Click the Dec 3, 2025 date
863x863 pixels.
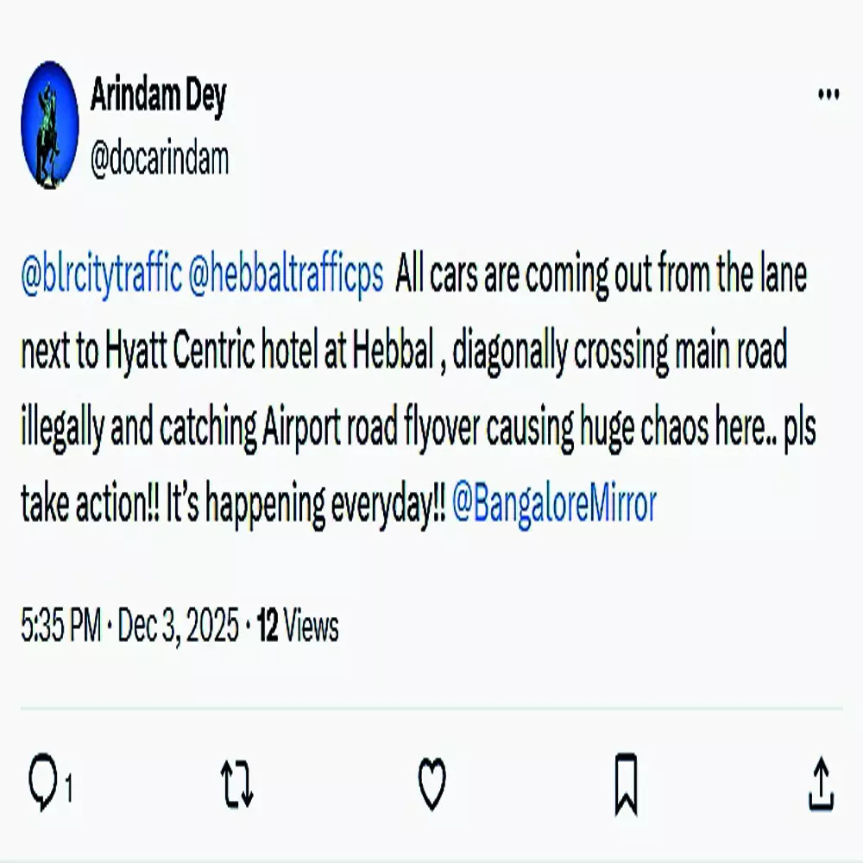[179, 626]
